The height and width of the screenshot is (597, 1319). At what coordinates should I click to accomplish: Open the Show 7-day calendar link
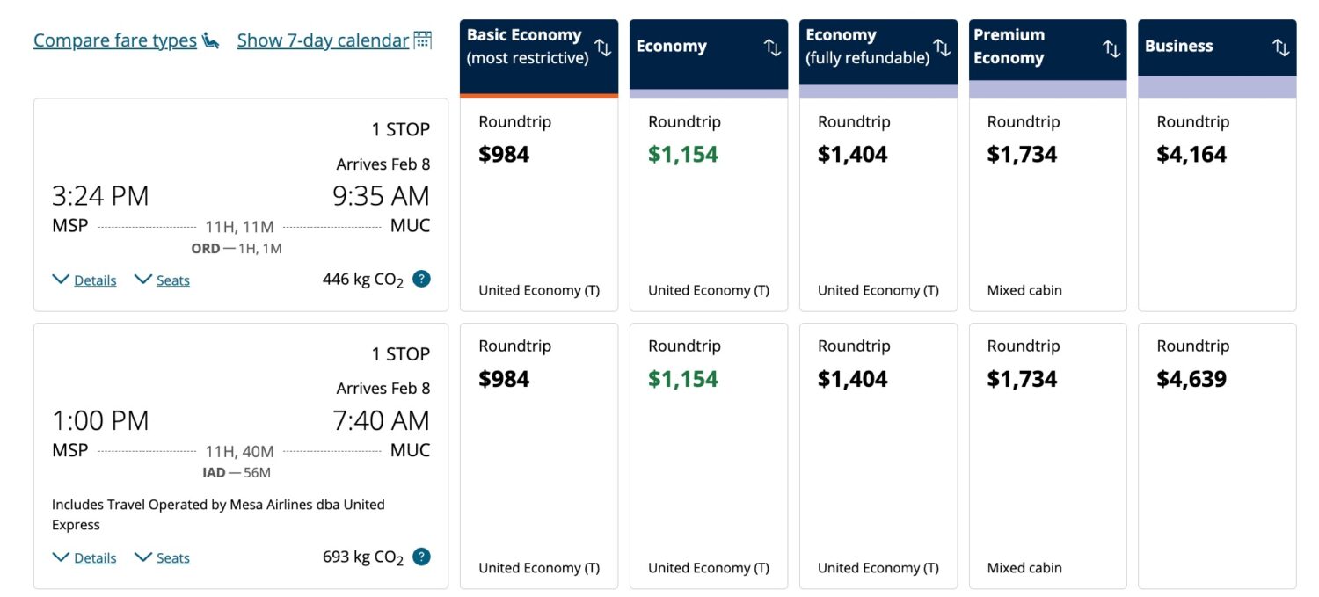321,40
